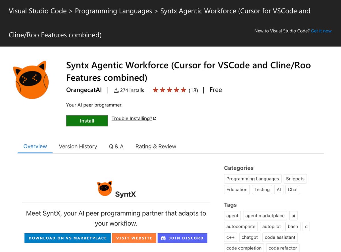Viewport: 341px width, 252px height.
Task: Click the code refactor tag
Action: (x=283, y=248)
